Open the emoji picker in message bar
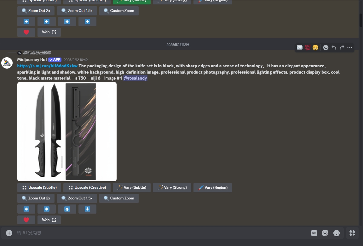The image size is (363, 246). [x=337, y=233]
